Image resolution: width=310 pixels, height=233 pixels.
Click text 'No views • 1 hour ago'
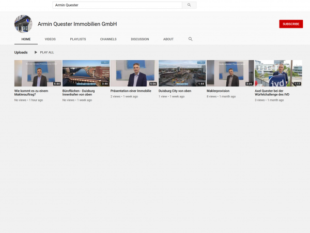(28, 100)
